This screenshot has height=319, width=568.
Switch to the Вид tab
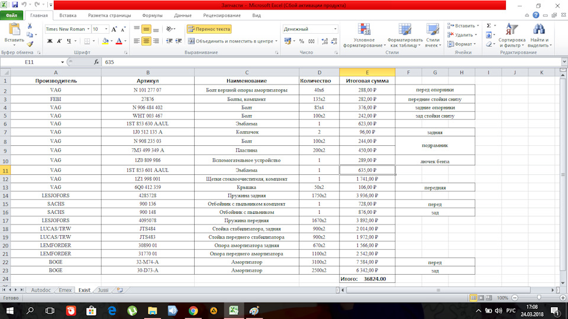[x=256, y=15]
